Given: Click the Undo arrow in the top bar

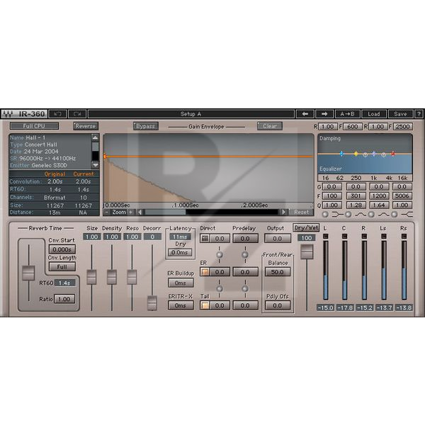Looking at the screenshot, I should click(57, 114).
